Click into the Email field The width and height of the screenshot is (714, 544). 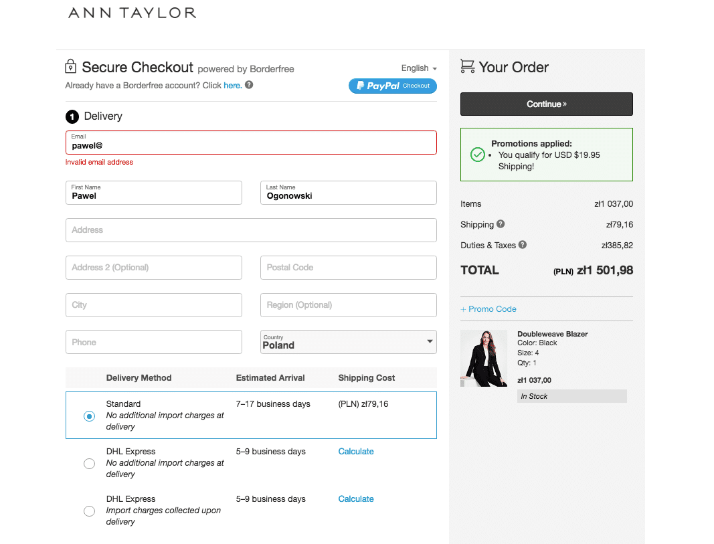coord(251,143)
